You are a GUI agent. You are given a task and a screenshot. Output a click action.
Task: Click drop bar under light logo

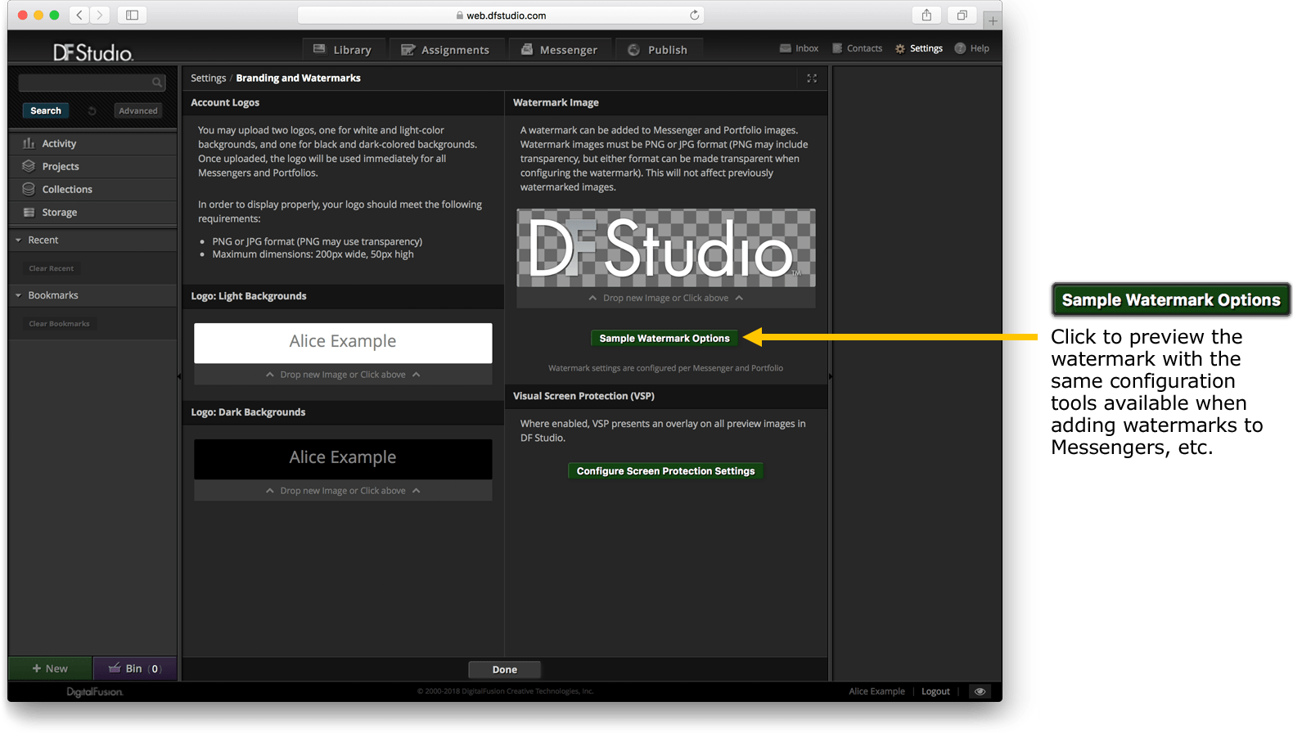click(343, 375)
